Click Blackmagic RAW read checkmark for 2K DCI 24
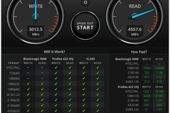Screen dimensions: 170x113 point(42,94)
